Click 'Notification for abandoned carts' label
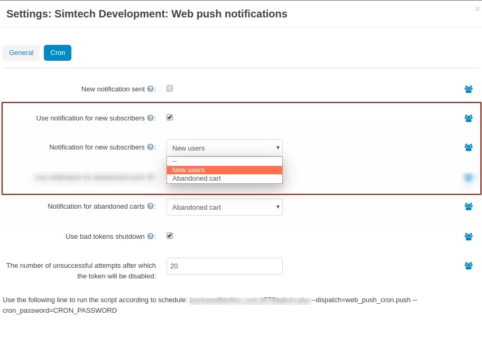482x346 pixels. [x=96, y=206]
